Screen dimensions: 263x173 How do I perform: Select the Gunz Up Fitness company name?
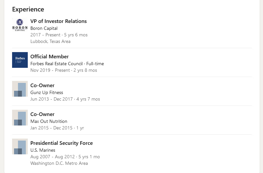[47, 92]
